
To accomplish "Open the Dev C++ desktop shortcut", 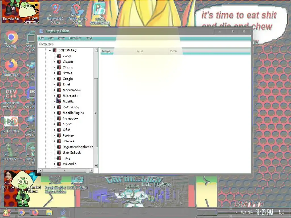I will coord(11,98).
